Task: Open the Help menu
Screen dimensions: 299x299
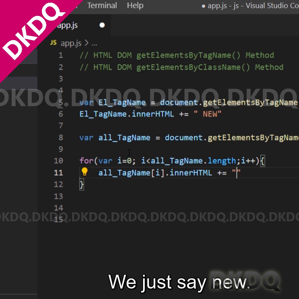Action: tap(135, 5)
